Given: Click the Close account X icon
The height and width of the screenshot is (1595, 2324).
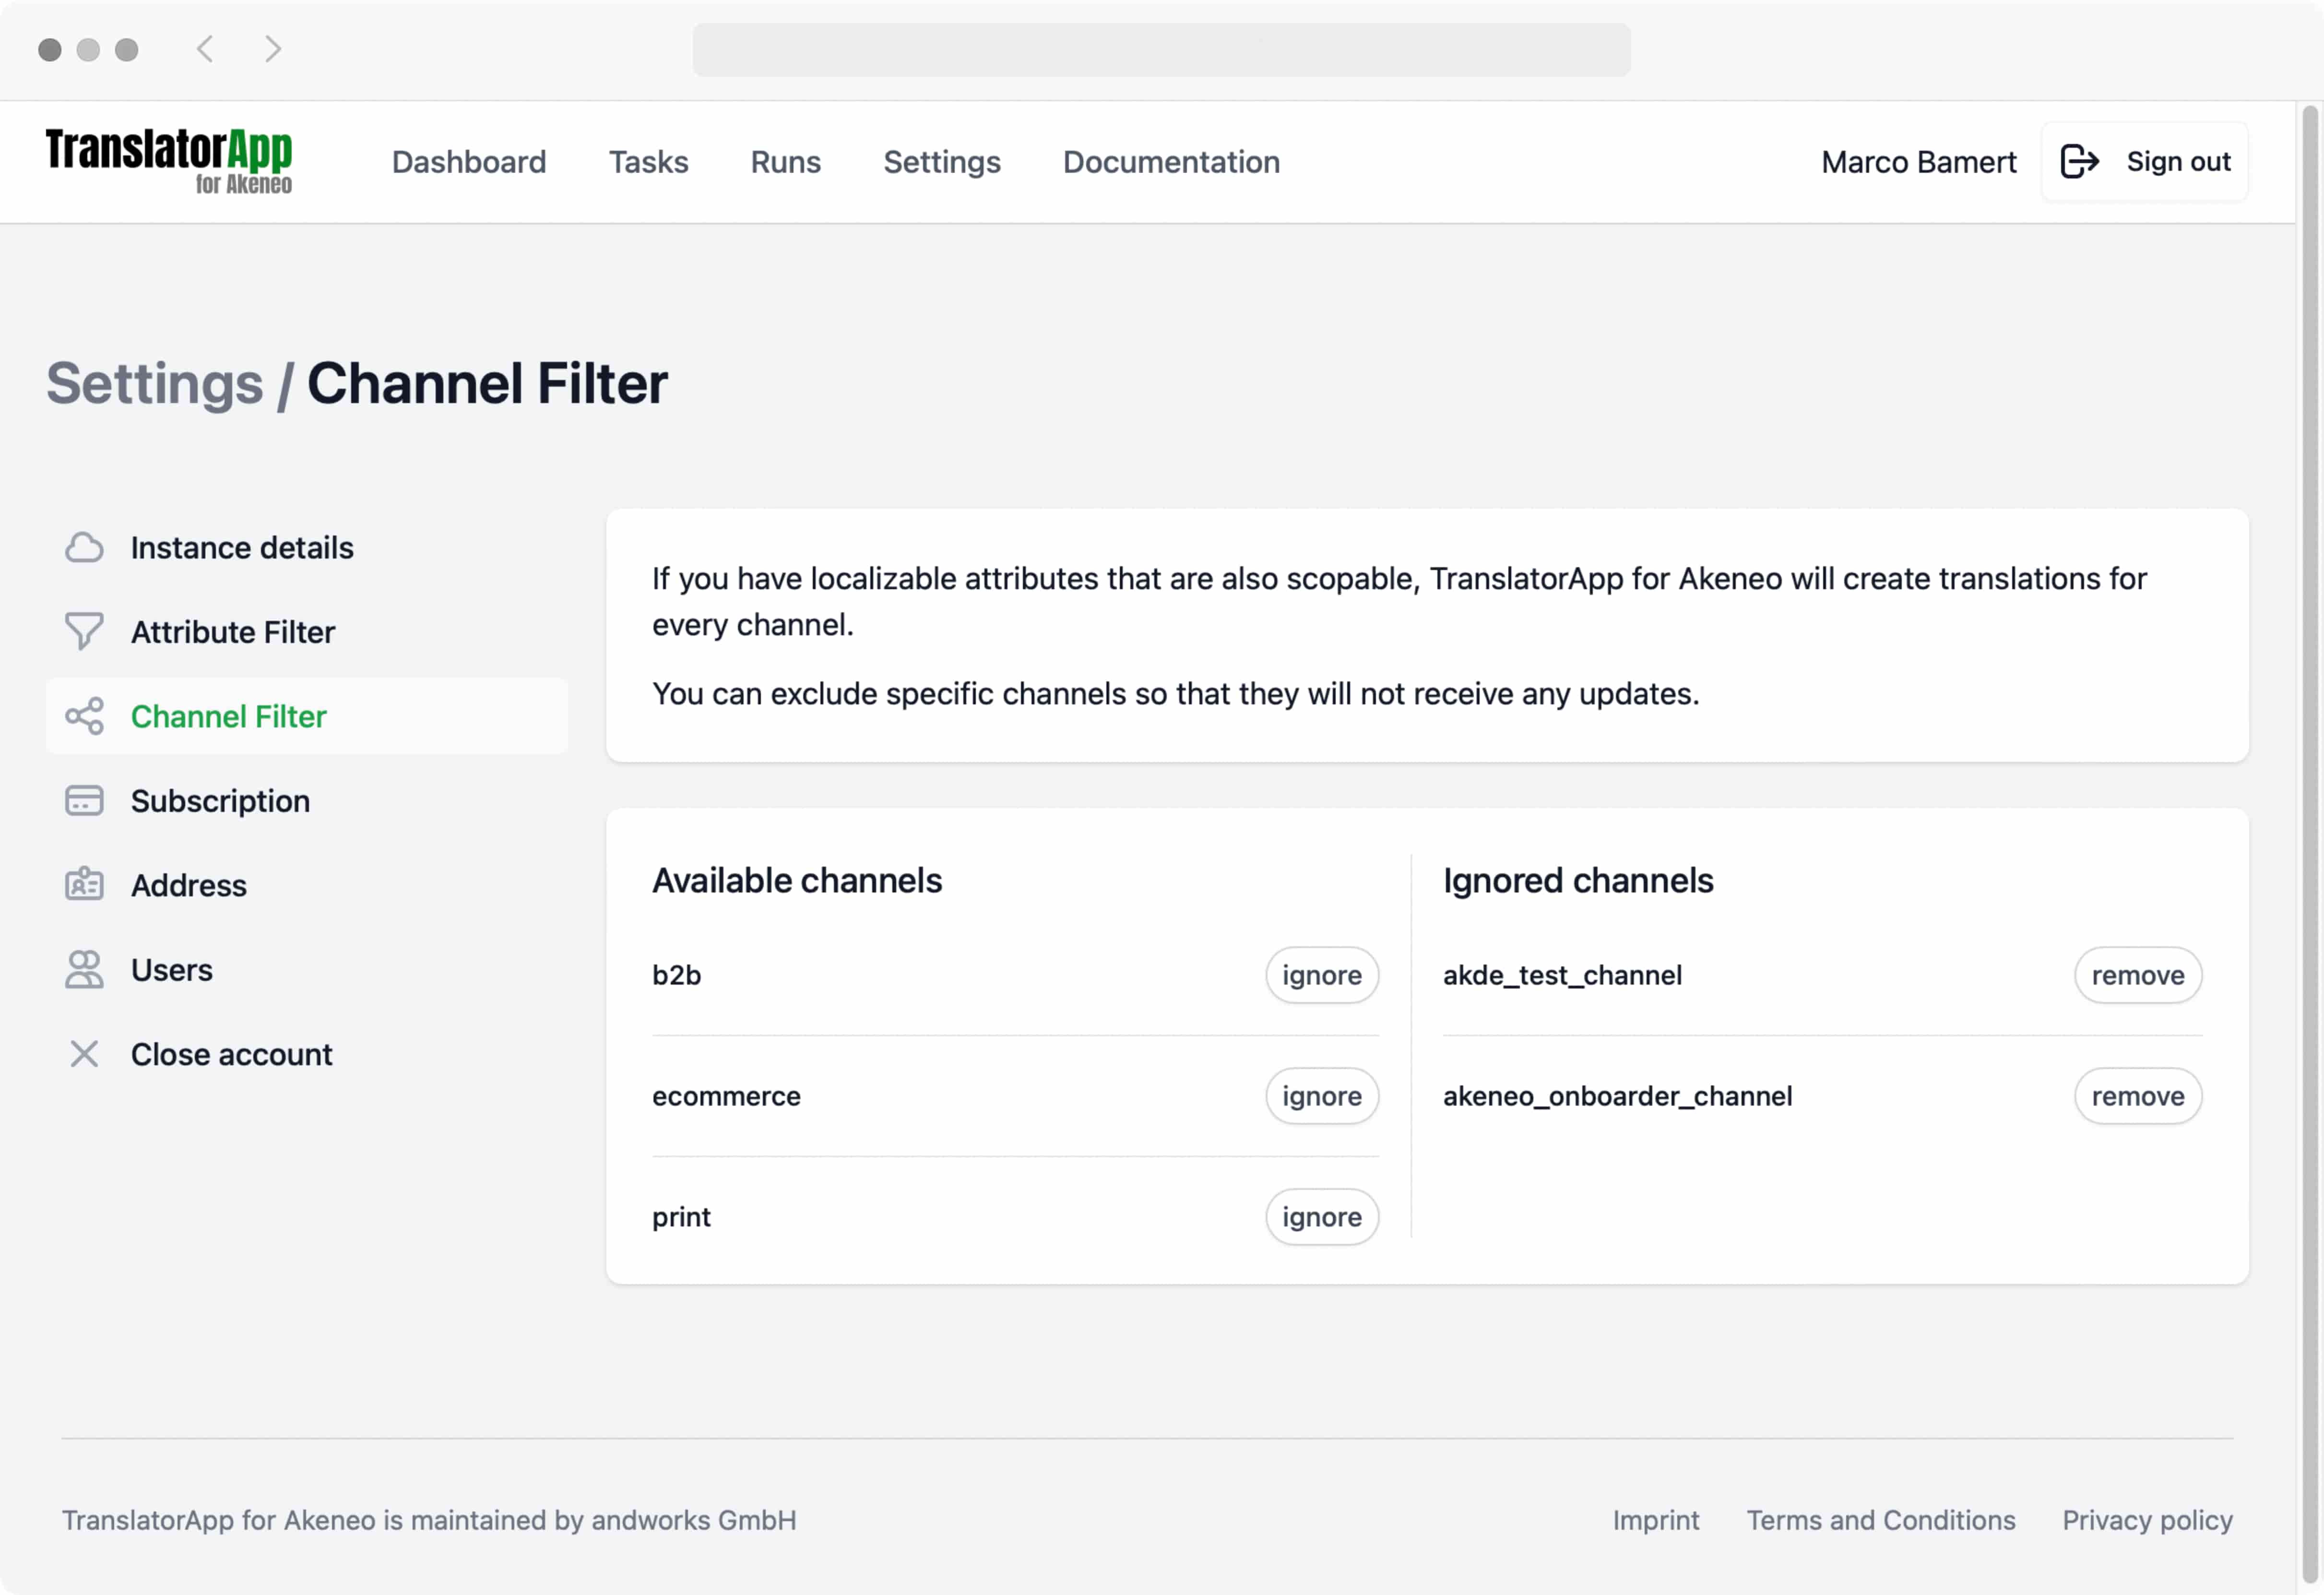Looking at the screenshot, I should pos(84,1053).
